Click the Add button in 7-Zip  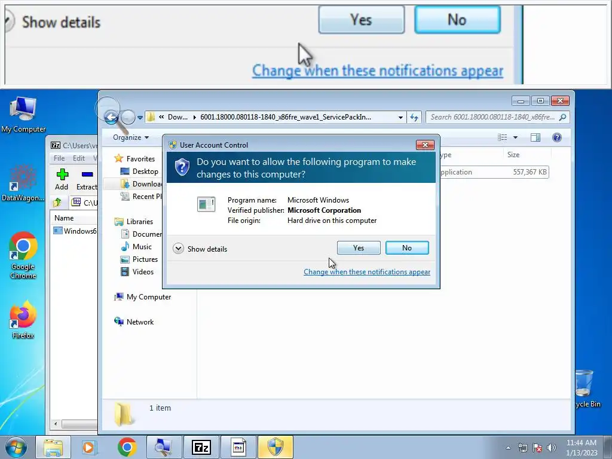[x=62, y=179]
